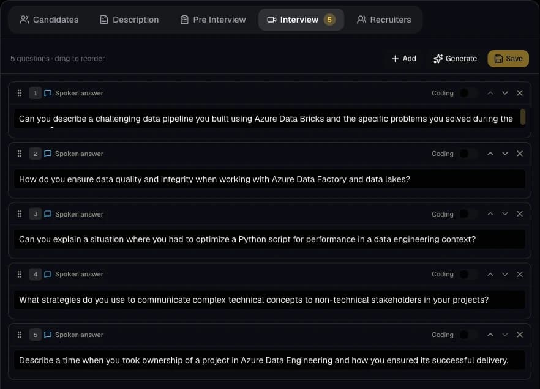The image size is (540, 389).
Task: Delete question 4 with X icon
Action: pyautogui.click(x=520, y=274)
